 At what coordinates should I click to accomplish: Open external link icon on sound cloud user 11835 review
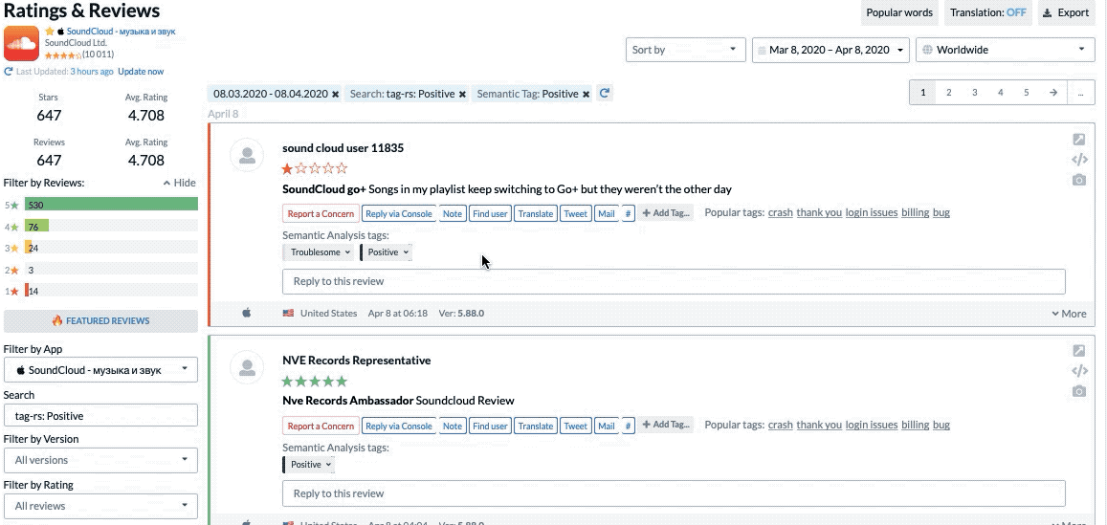(x=1078, y=139)
